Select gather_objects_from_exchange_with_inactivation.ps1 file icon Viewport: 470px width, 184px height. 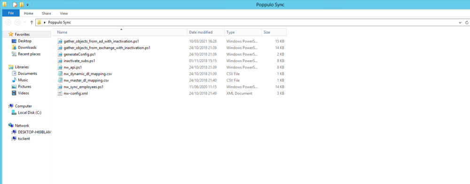60,48
